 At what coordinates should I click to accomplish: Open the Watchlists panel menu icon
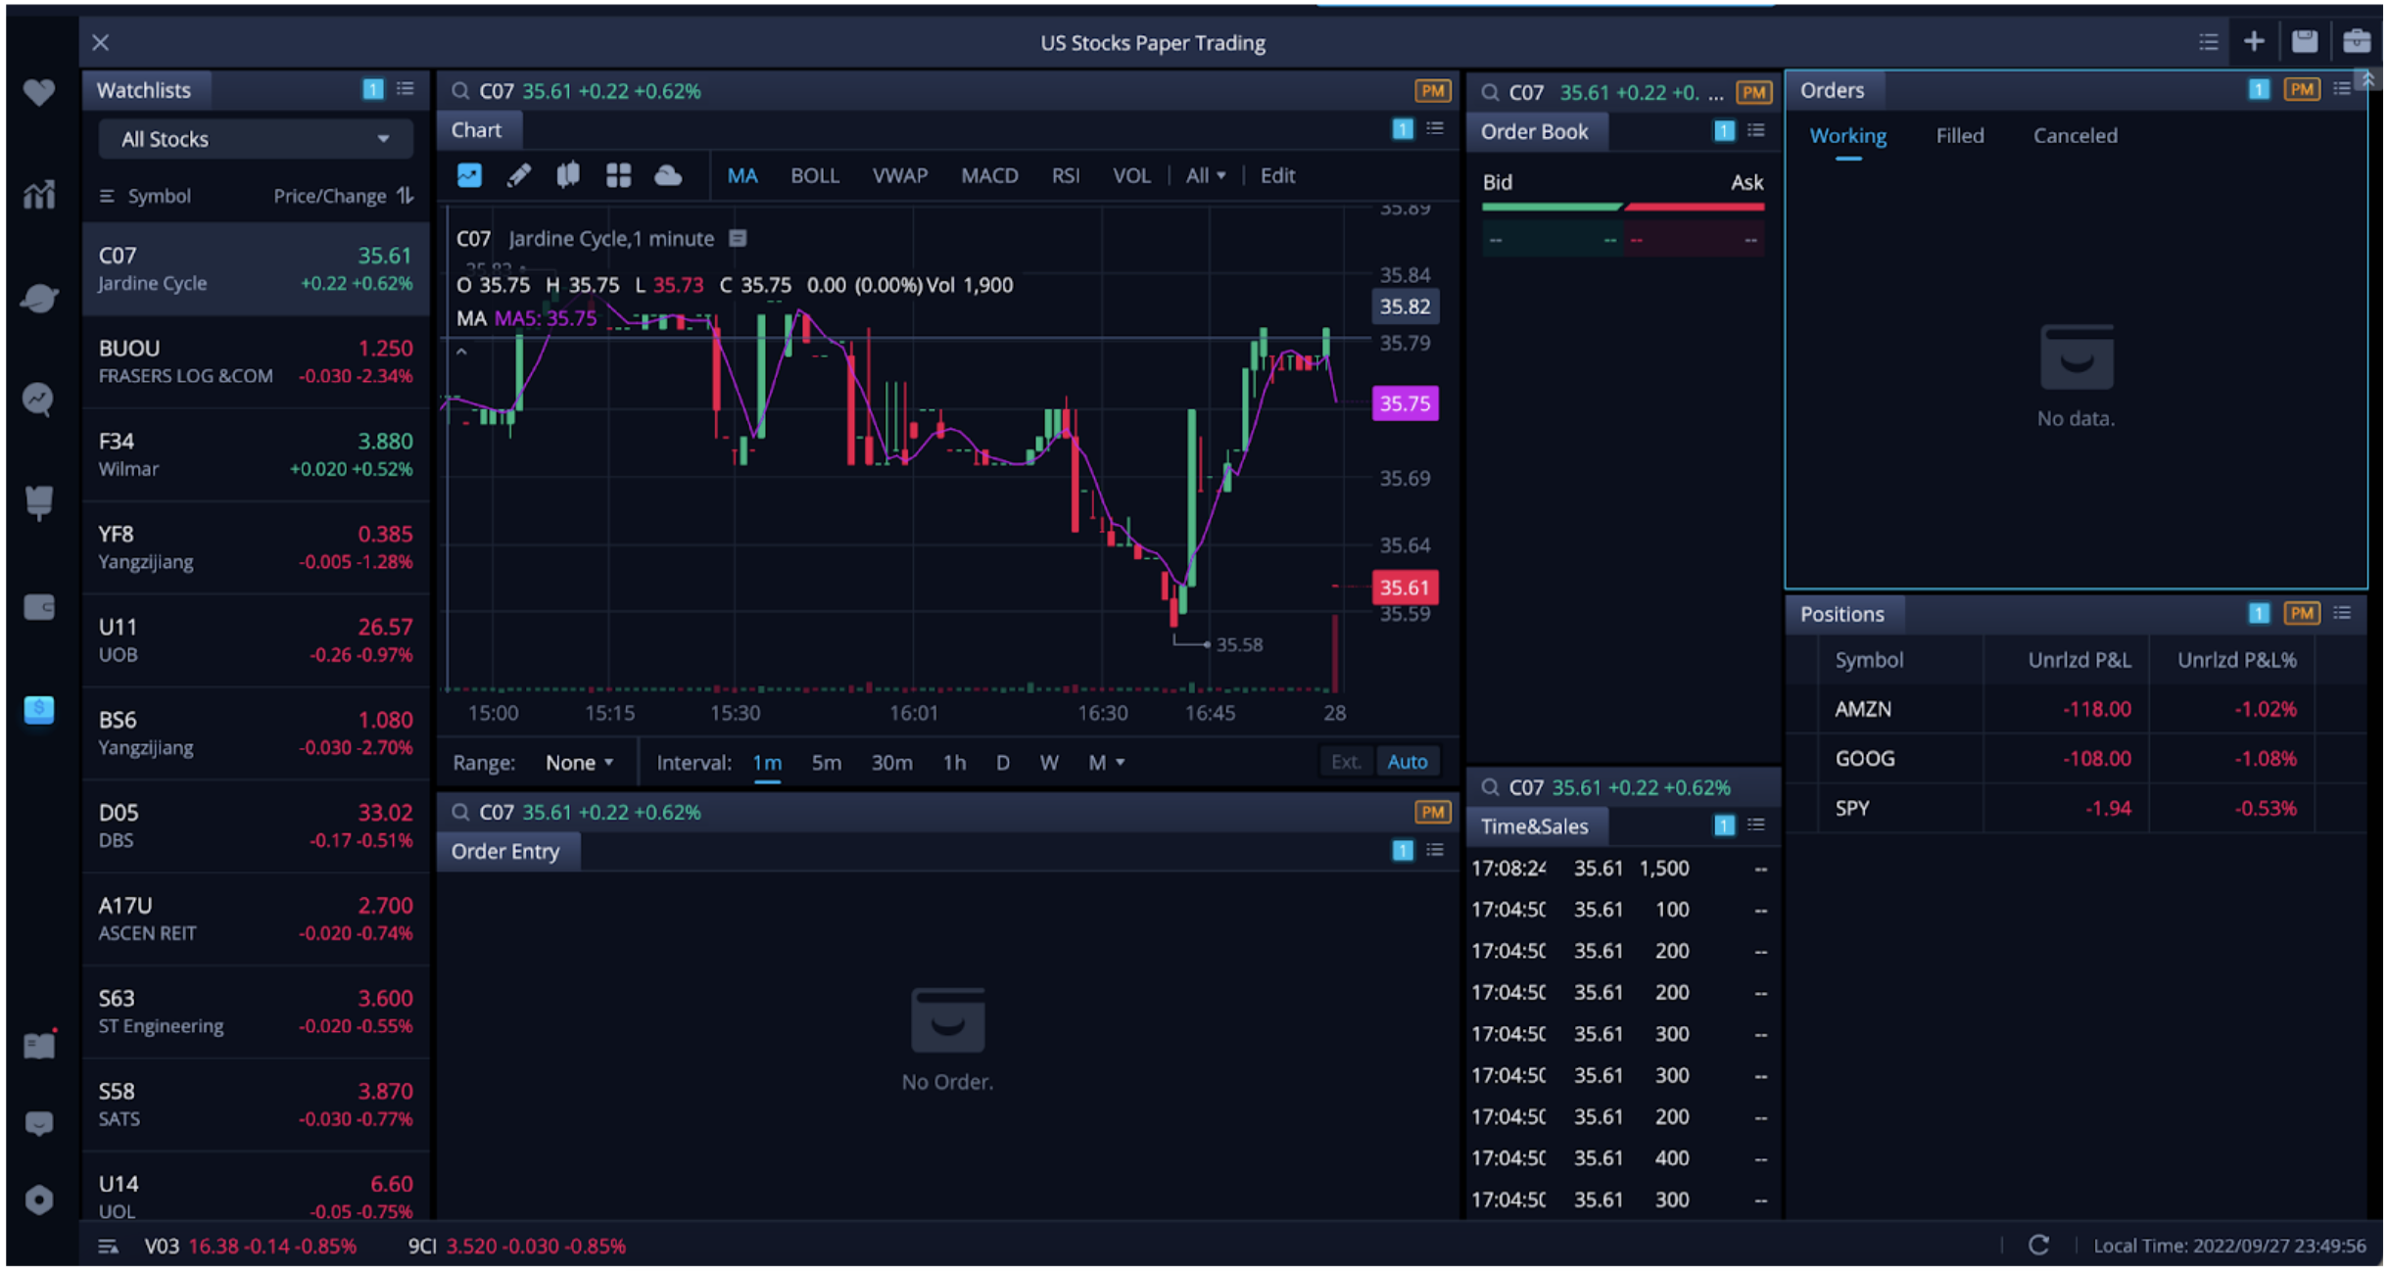(405, 89)
